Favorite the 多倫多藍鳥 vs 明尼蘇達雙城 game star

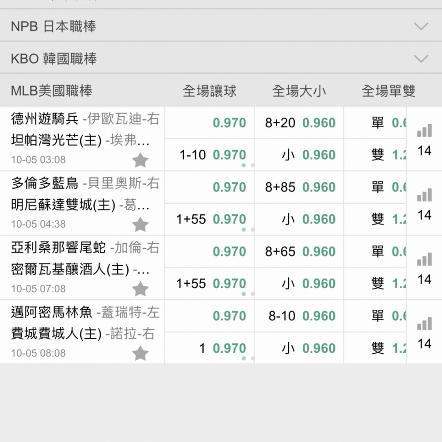(x=140, y=225)
